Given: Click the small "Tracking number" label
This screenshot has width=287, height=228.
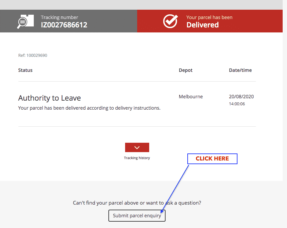Looking at the screenshot, I should [x=59, y=17].
